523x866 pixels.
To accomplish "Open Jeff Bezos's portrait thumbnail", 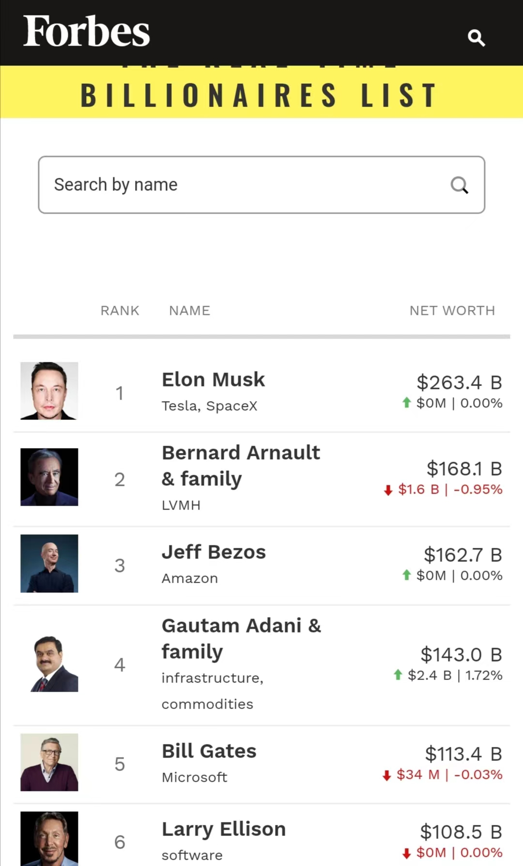I will click(x=49, y=563).
